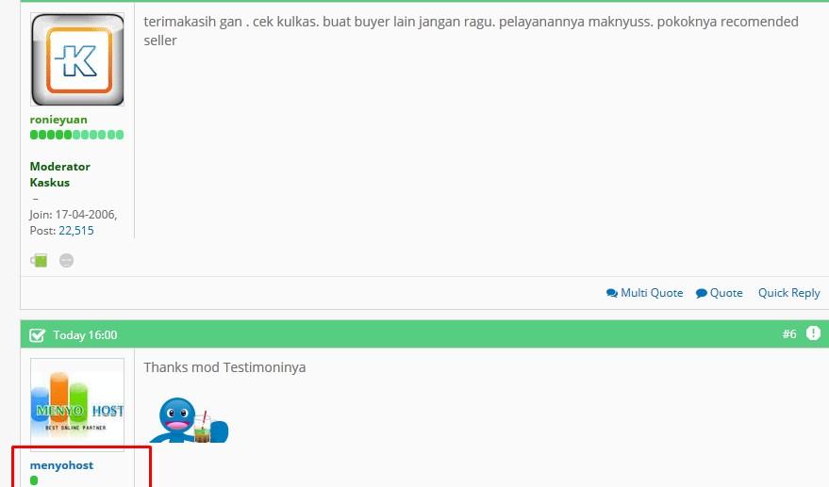Open the #6 post permalink
This screenshot has height=487, width=829.
788,334
